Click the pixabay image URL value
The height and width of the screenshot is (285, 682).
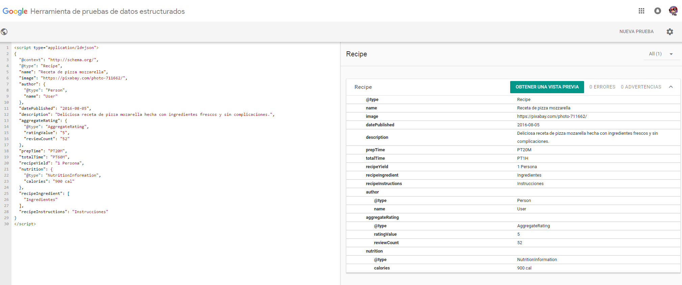click(552, 116)
